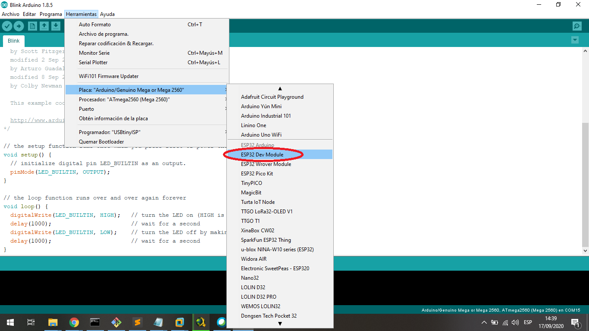Select Serial Plotter menu entry
589x331 pixels.
coord(147,62)
